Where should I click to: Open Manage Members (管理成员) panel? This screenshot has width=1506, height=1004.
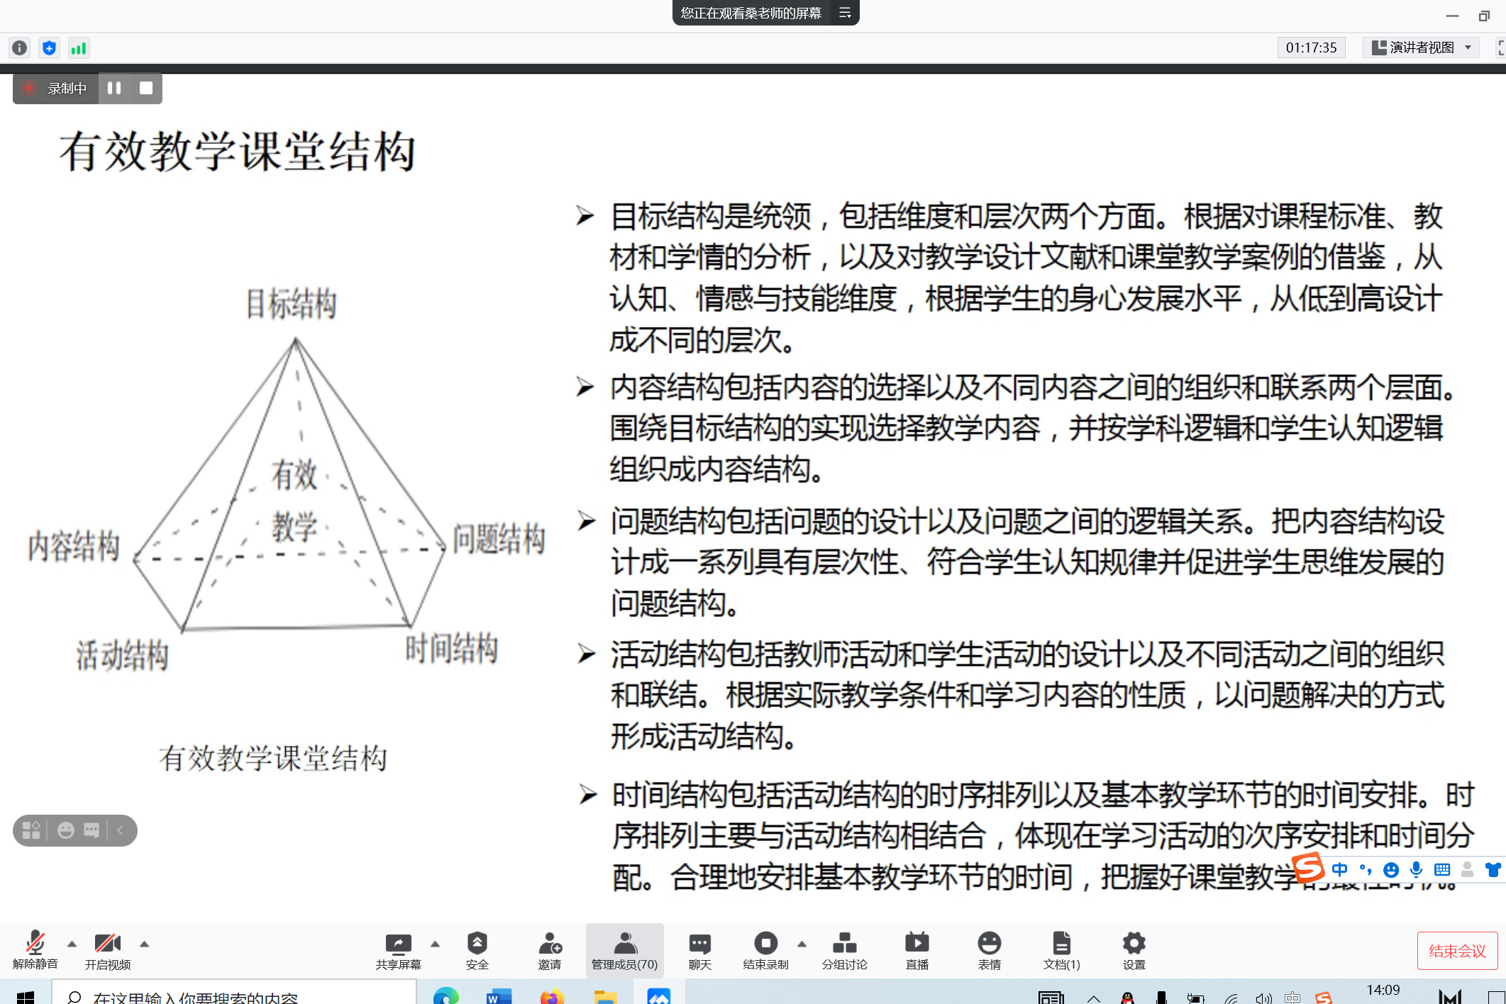pos(624,949)
